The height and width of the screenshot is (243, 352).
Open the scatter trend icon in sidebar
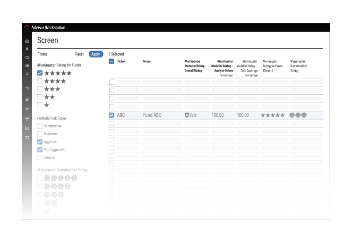(x=27, y=109)
